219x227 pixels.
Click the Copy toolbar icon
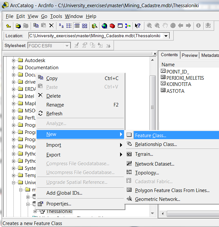coord(36,25)
